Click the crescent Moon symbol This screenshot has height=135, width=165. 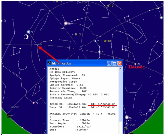pos(26,37)
